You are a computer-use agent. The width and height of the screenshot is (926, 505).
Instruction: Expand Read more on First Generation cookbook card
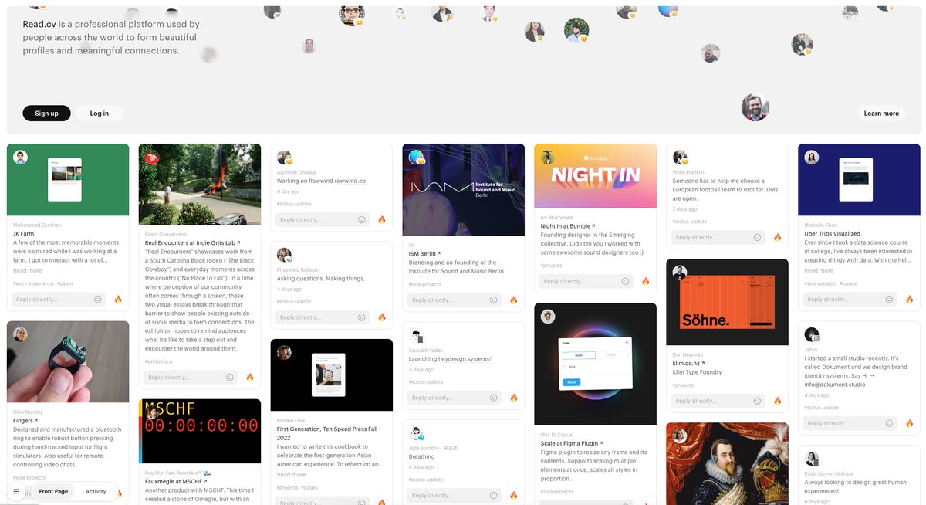point(292,474)
